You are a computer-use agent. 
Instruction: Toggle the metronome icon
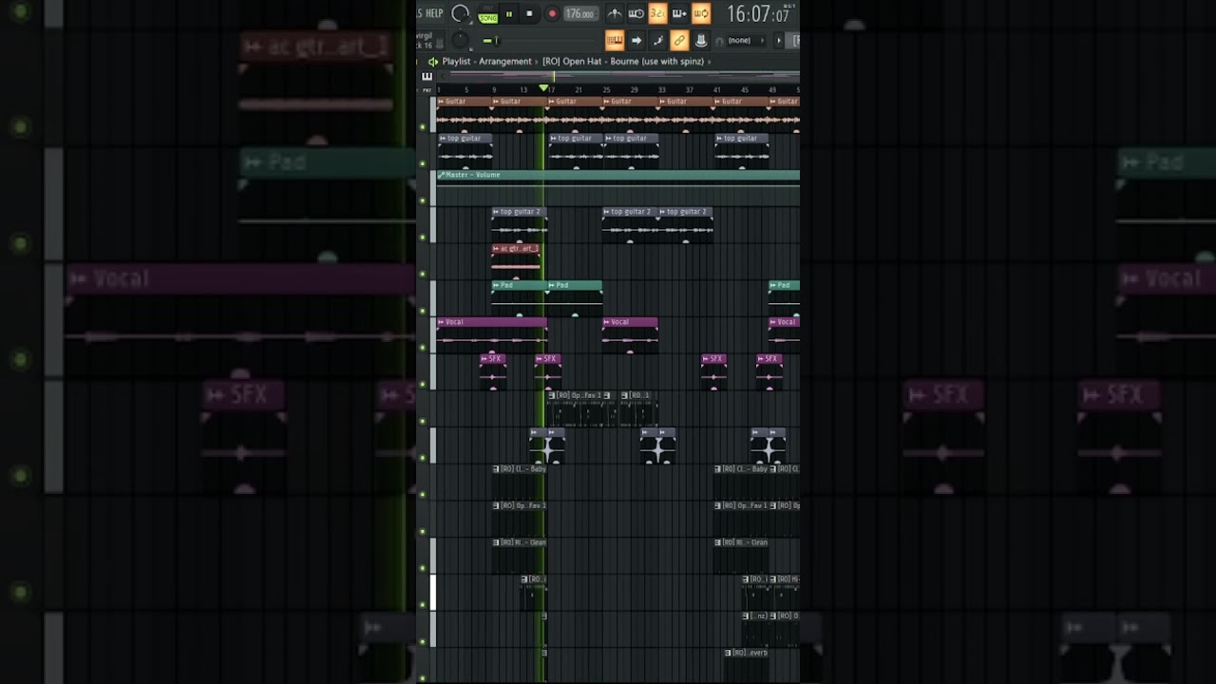pos(615,13)
